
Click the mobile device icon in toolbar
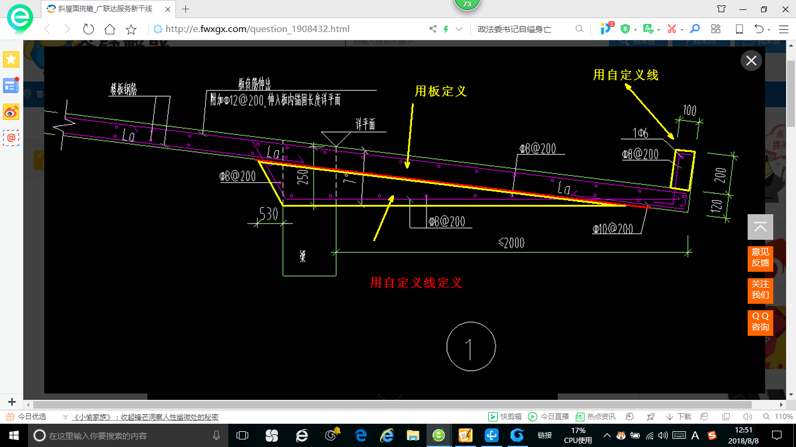pos(739,29)
